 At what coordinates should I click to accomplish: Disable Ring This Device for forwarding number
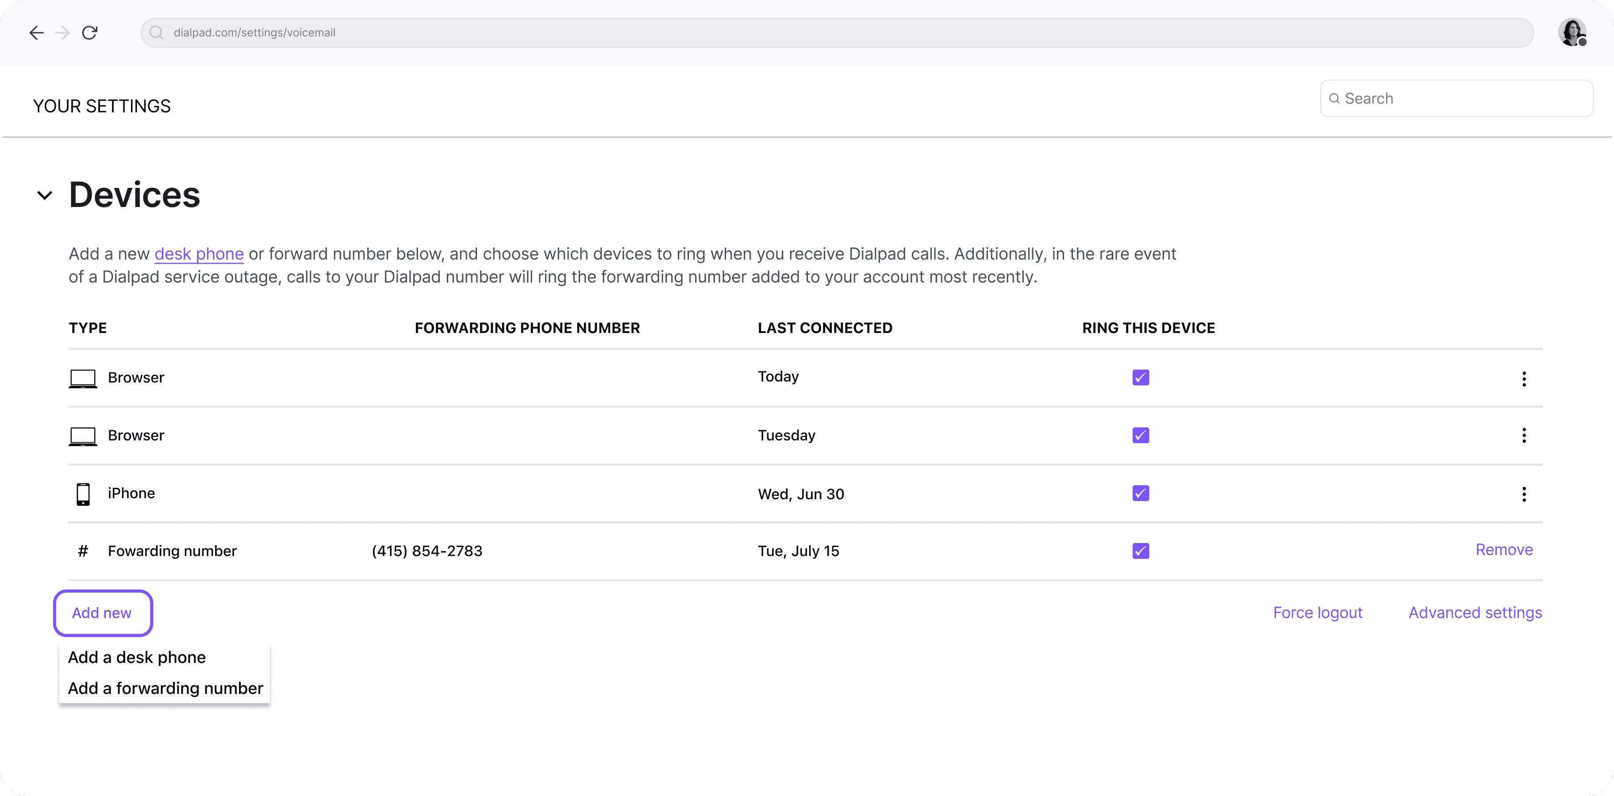[x=1141, y=550]
